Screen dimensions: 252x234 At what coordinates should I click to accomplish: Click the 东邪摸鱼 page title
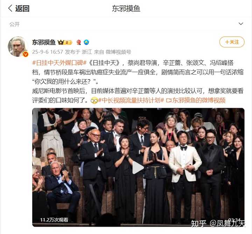[x=126, y=8]
